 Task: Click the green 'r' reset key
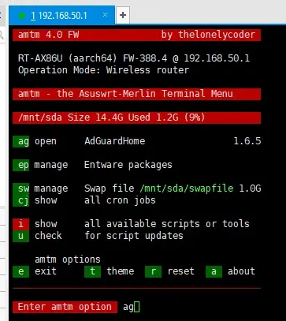point(153,271)
